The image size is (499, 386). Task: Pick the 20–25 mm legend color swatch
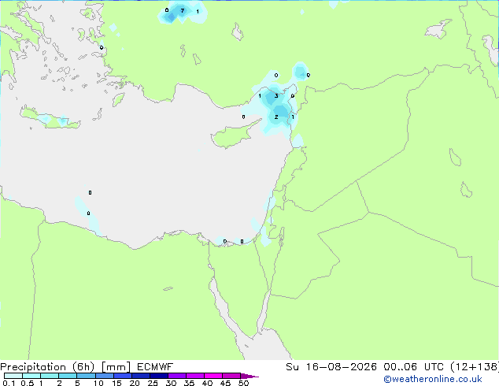[x=141, y=376]
